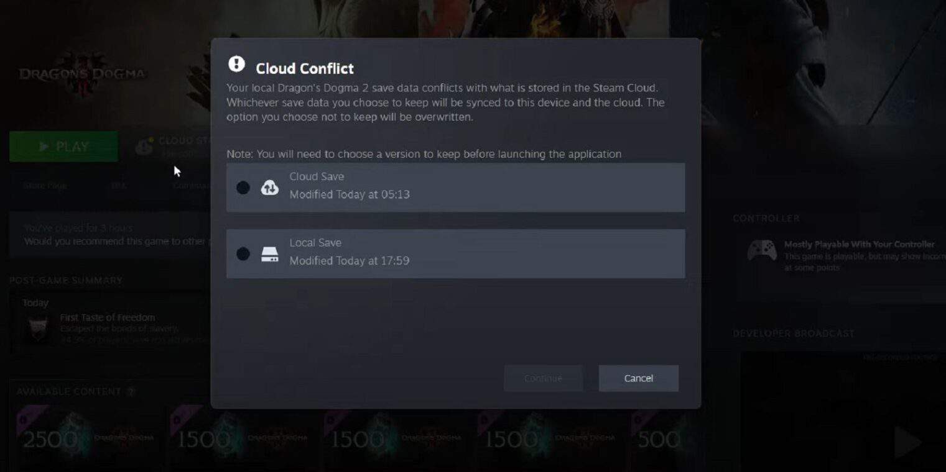Click the local drive icon
Screen dimensions: 946x472
pos(269,254)
